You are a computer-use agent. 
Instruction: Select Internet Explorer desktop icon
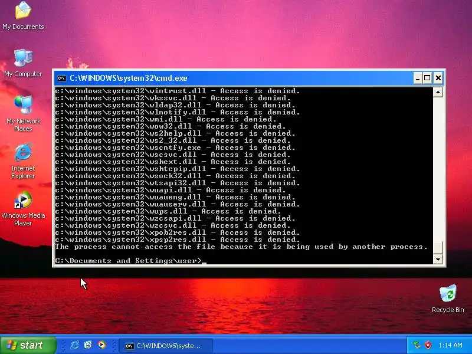click(x=23, y=160)
